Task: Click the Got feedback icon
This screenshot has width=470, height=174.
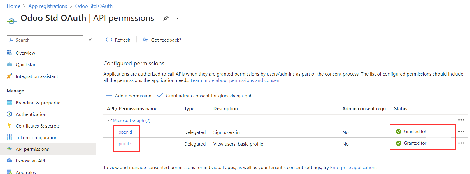Action: (x=145, y=40)
